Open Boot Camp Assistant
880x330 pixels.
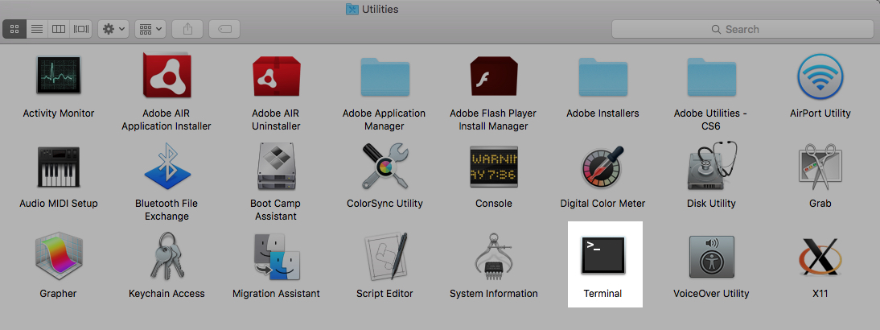(276, 167)
